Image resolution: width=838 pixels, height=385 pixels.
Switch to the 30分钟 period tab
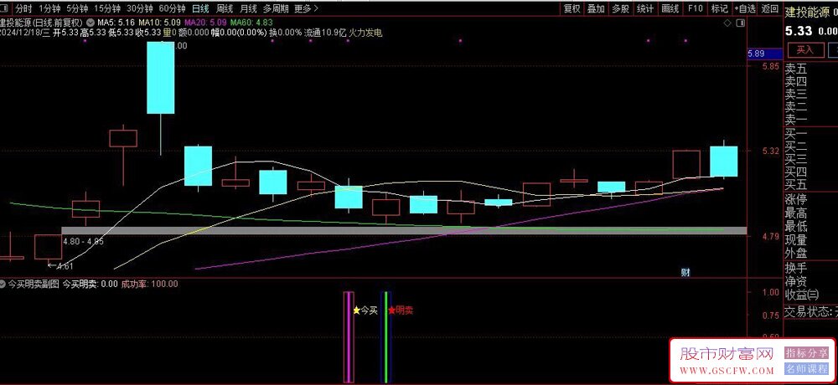(x=140, y=8)
